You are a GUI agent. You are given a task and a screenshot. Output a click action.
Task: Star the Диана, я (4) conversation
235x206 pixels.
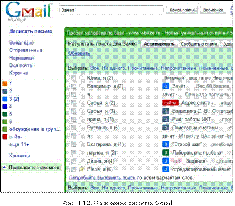[x=81, y=161]
